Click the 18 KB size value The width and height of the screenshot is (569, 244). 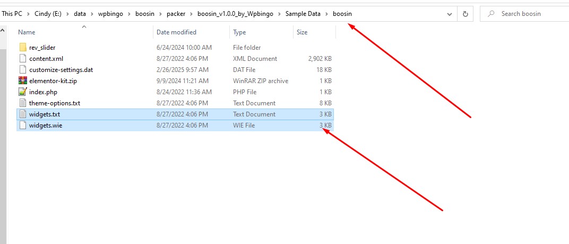[324, 70]
